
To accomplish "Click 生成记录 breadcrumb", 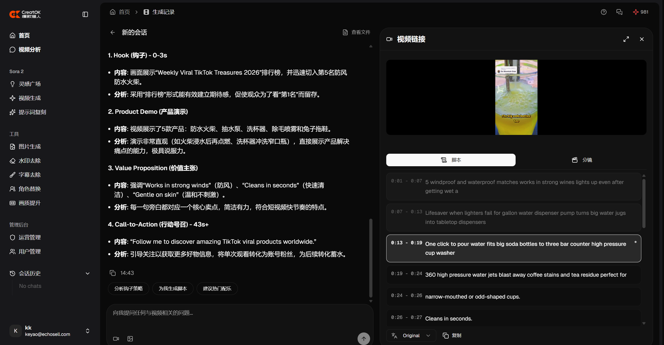I will point(164,12).
